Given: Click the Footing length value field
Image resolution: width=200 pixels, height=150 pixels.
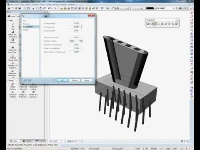Looking at the screenshot, I should (x=76, y=23).
